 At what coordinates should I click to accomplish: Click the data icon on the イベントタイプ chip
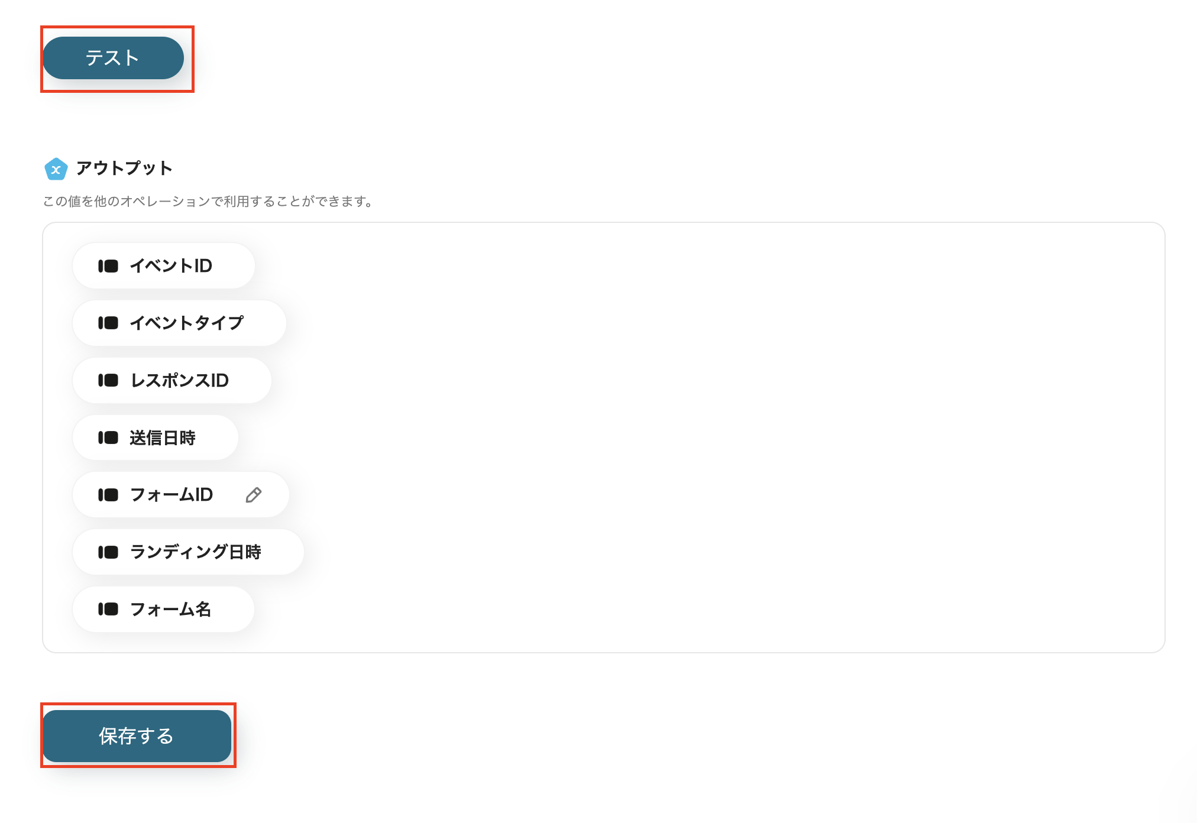(109, 323)
